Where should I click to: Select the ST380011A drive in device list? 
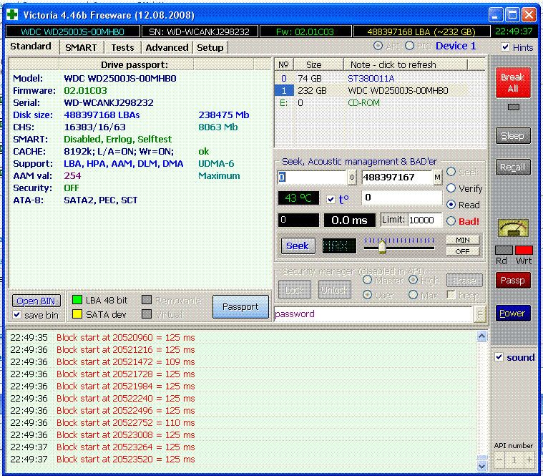click(x=371, y=78)
